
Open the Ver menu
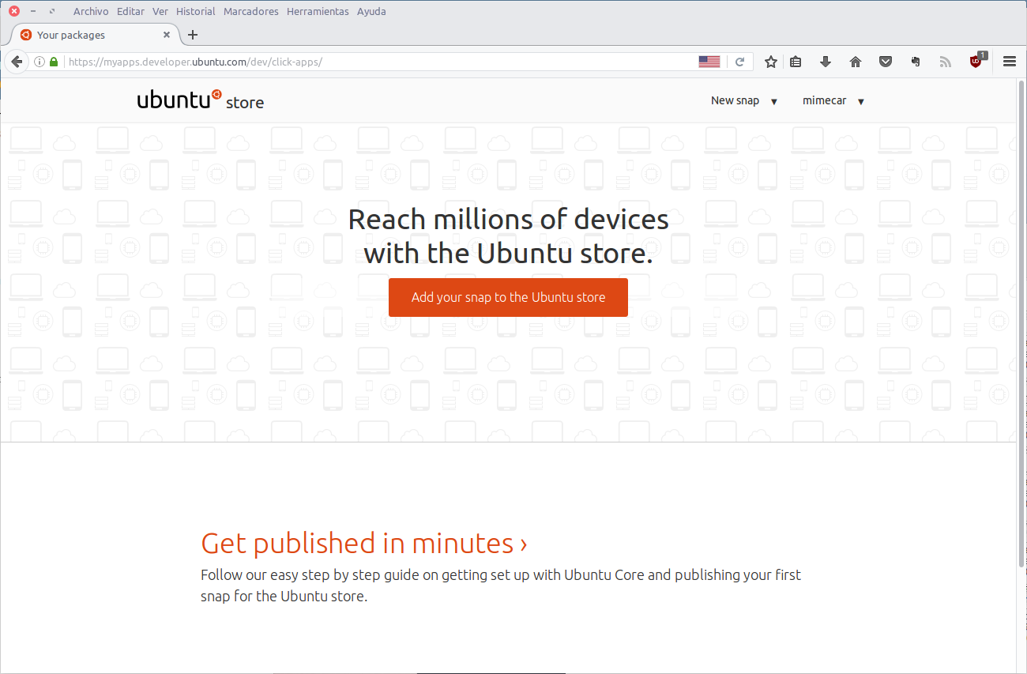160,11
